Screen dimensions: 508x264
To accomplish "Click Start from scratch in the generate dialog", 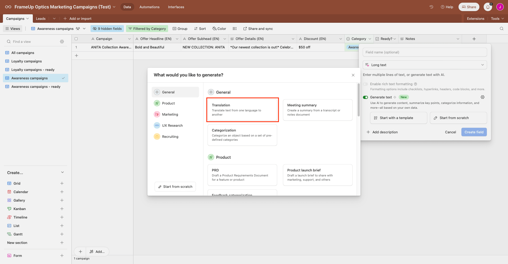I will coord(175,186).
